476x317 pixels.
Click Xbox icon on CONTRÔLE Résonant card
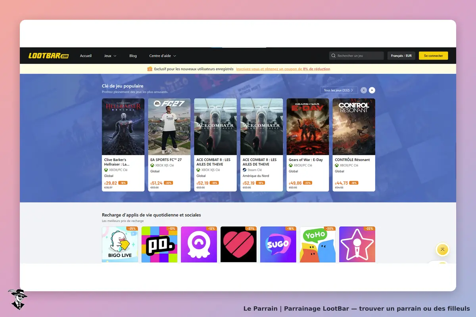(x=337, y=165)
